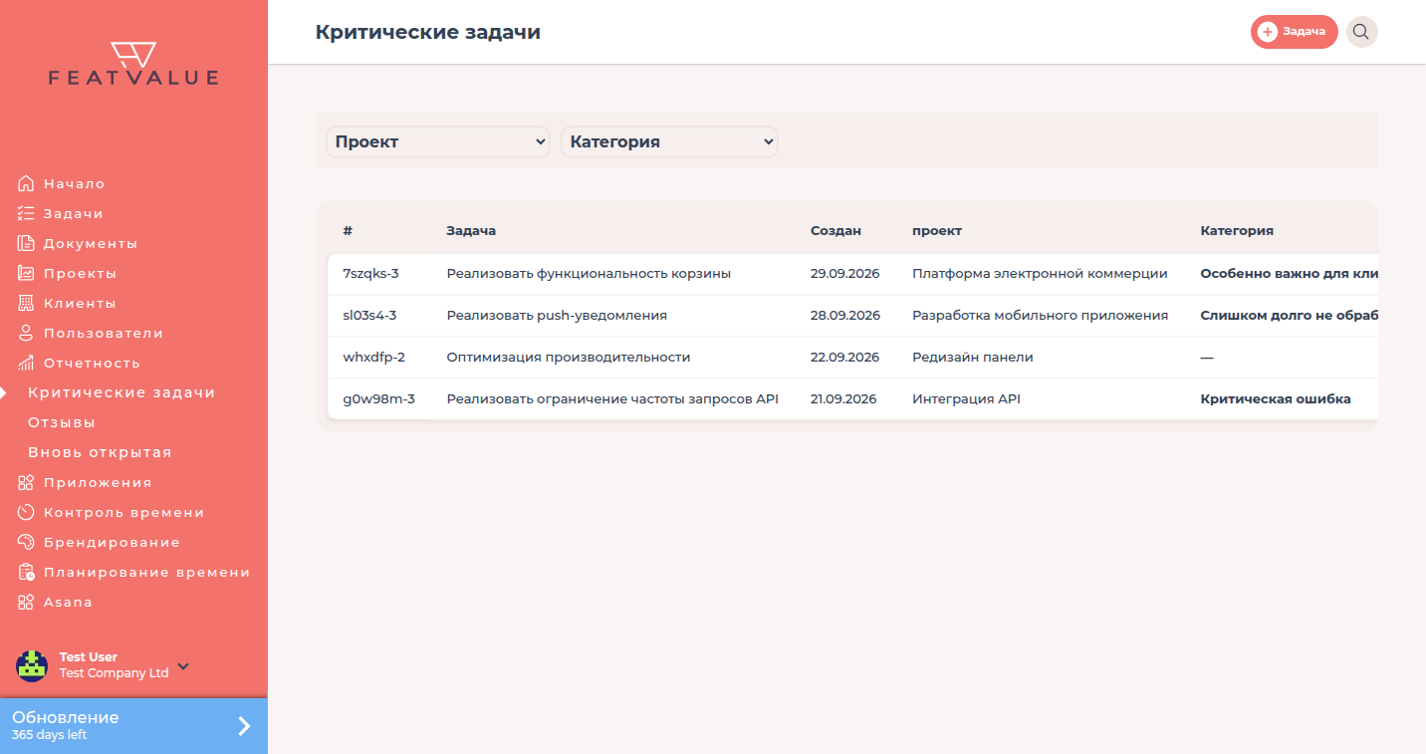Click the arrow on the Обновление banner
This screenshot has width=1426, height=754.
tap(244, 726)
